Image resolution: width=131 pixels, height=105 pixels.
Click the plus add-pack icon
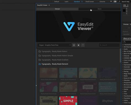(78, 45)
